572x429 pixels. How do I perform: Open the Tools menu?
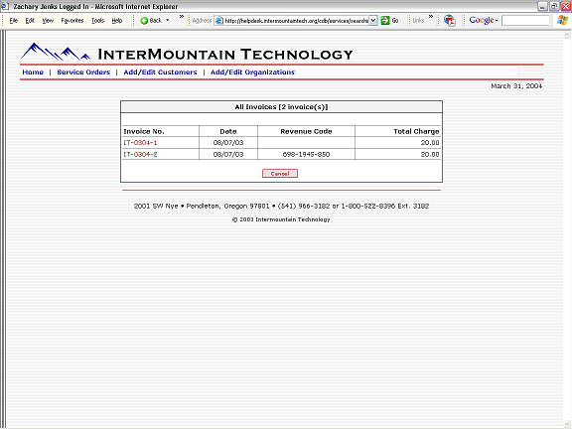coord(97,21)
